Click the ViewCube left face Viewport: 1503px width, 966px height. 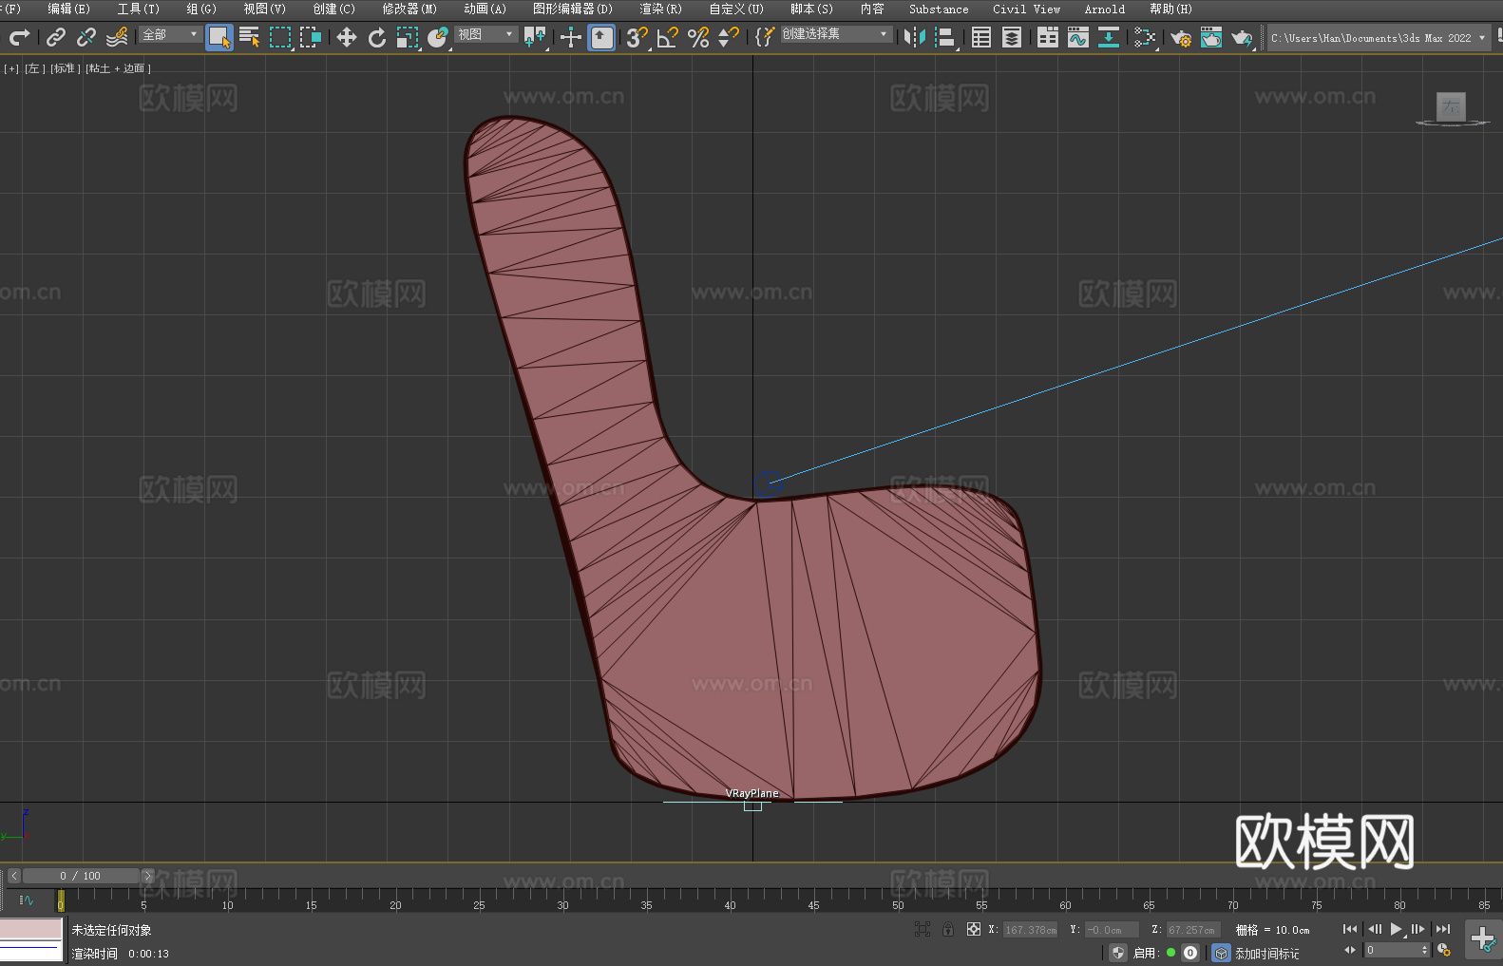click(1451, 105)
